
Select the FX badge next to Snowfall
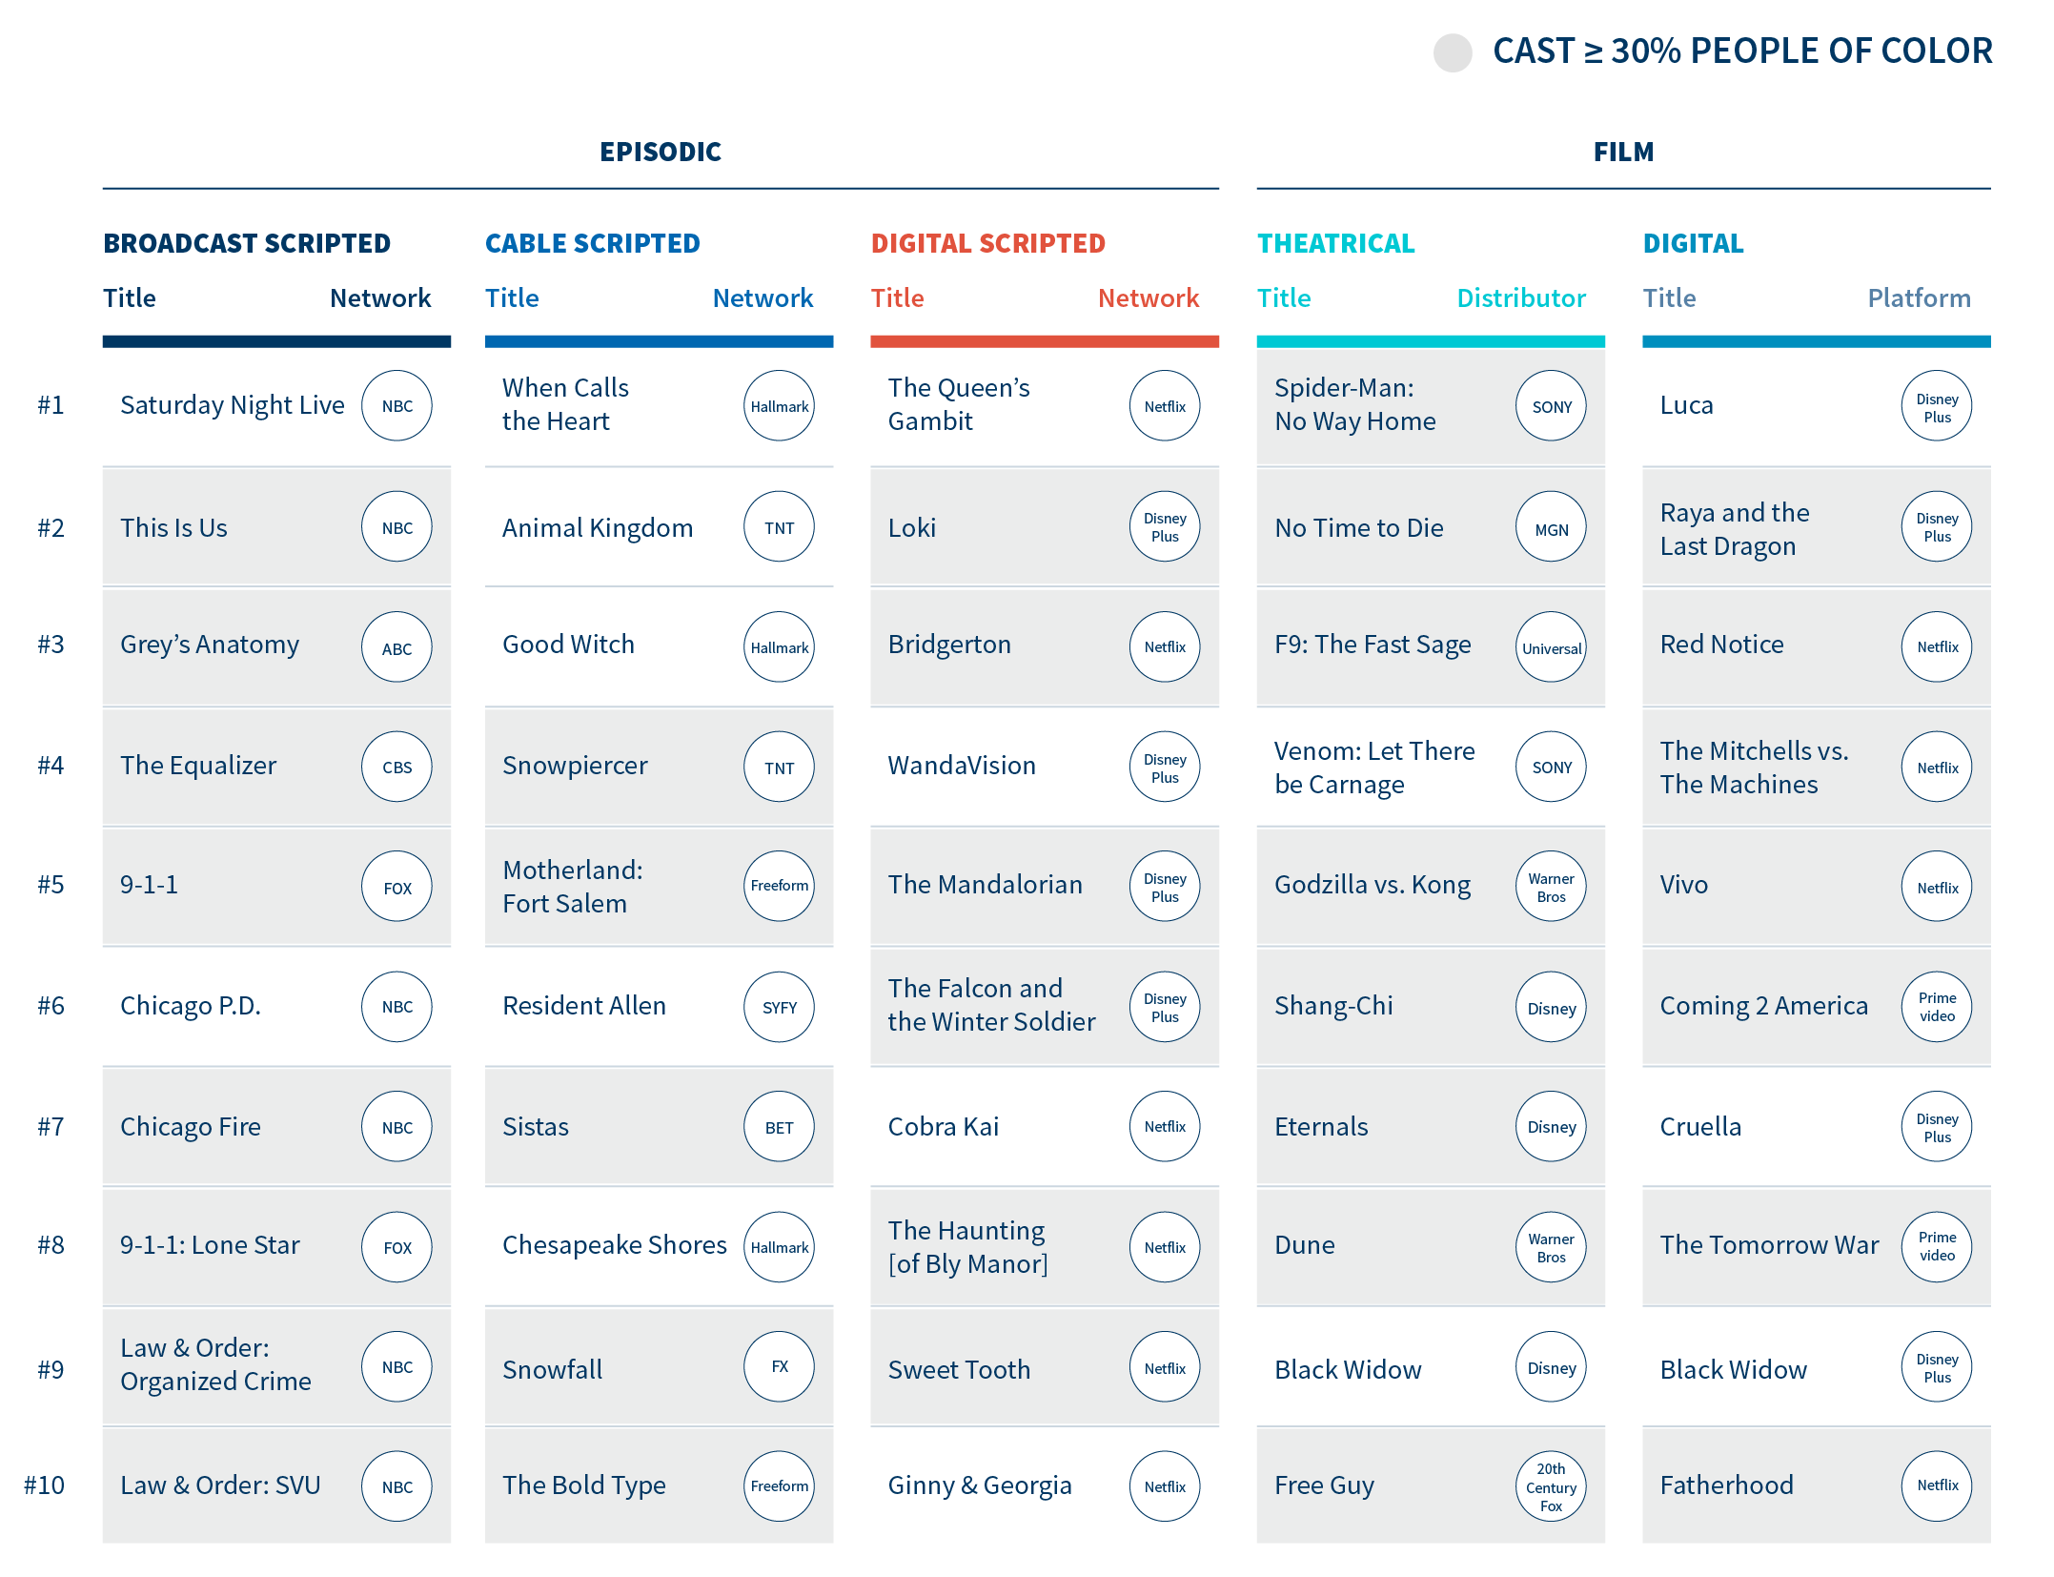point(779,1366)
